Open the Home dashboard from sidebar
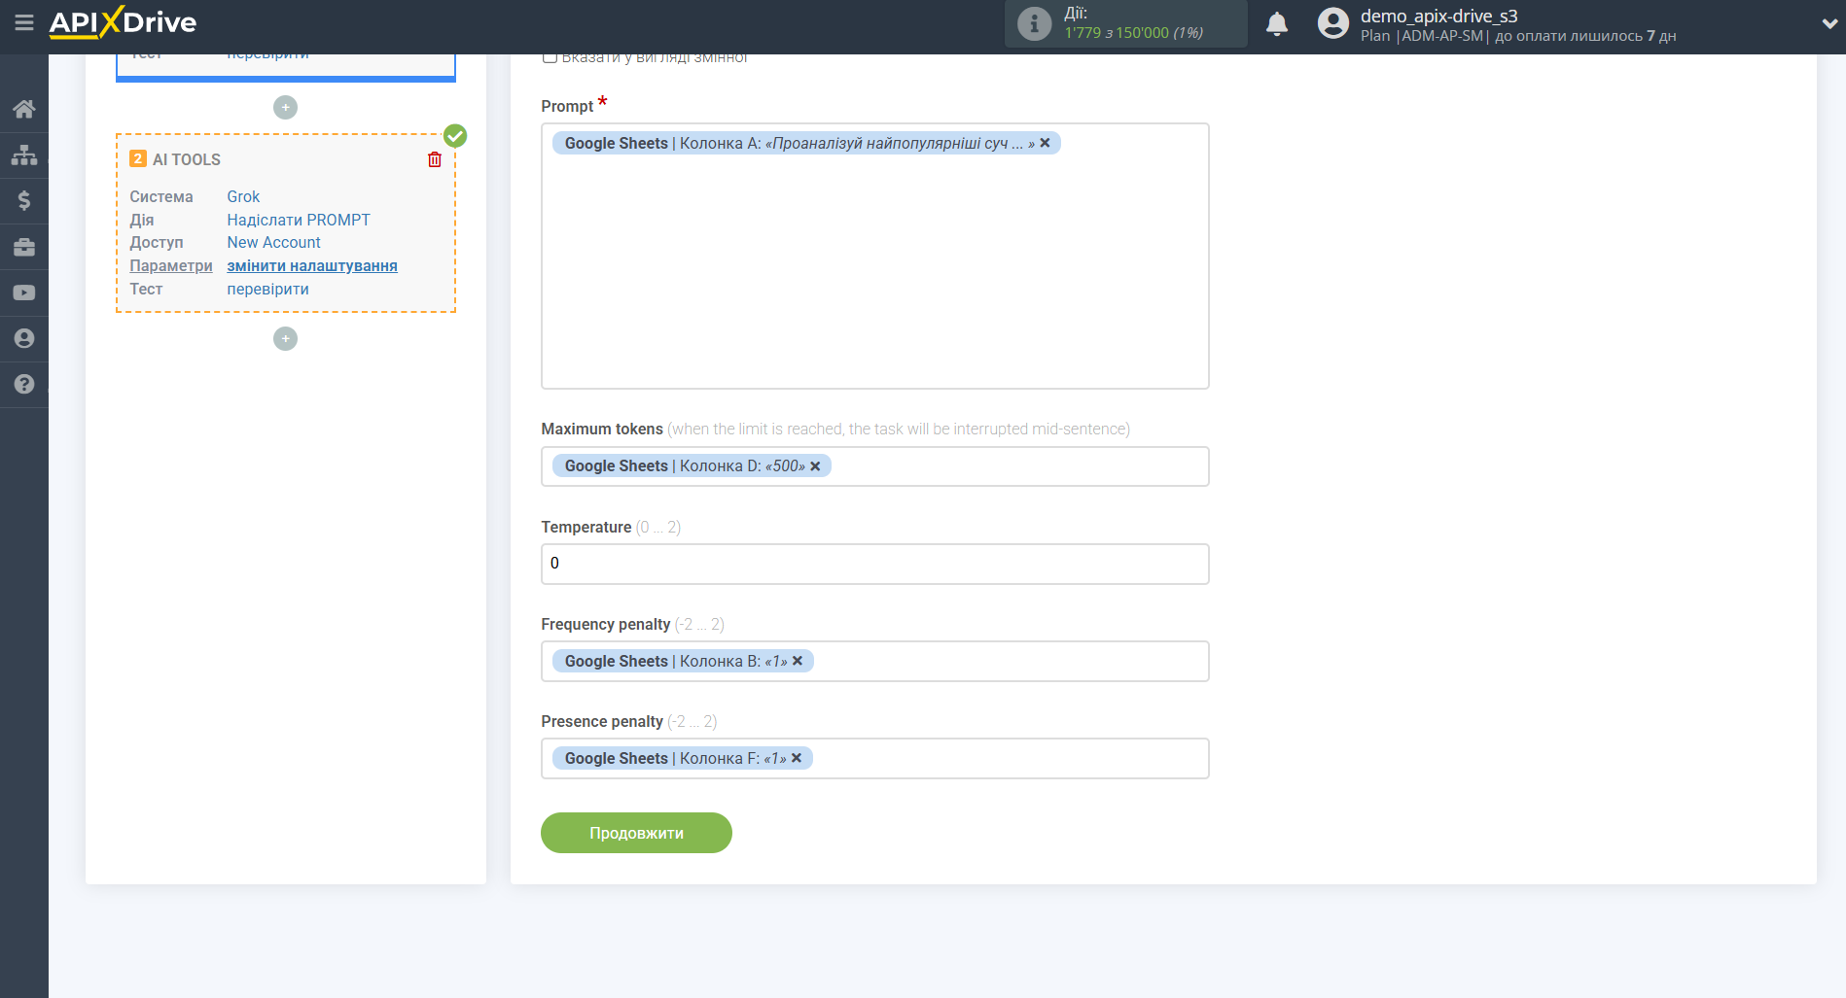 pos(24,108)
